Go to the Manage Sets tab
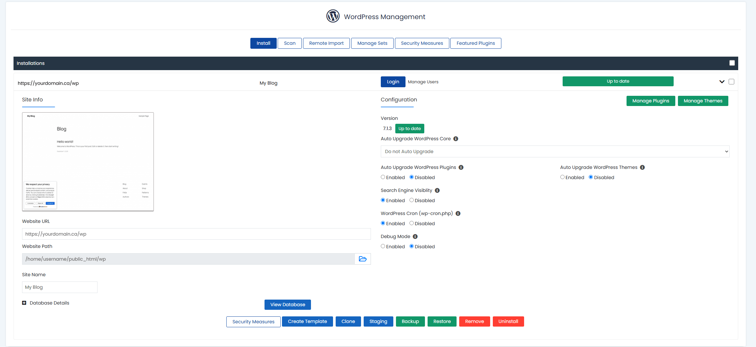756x347 pixels. point(372,43)
